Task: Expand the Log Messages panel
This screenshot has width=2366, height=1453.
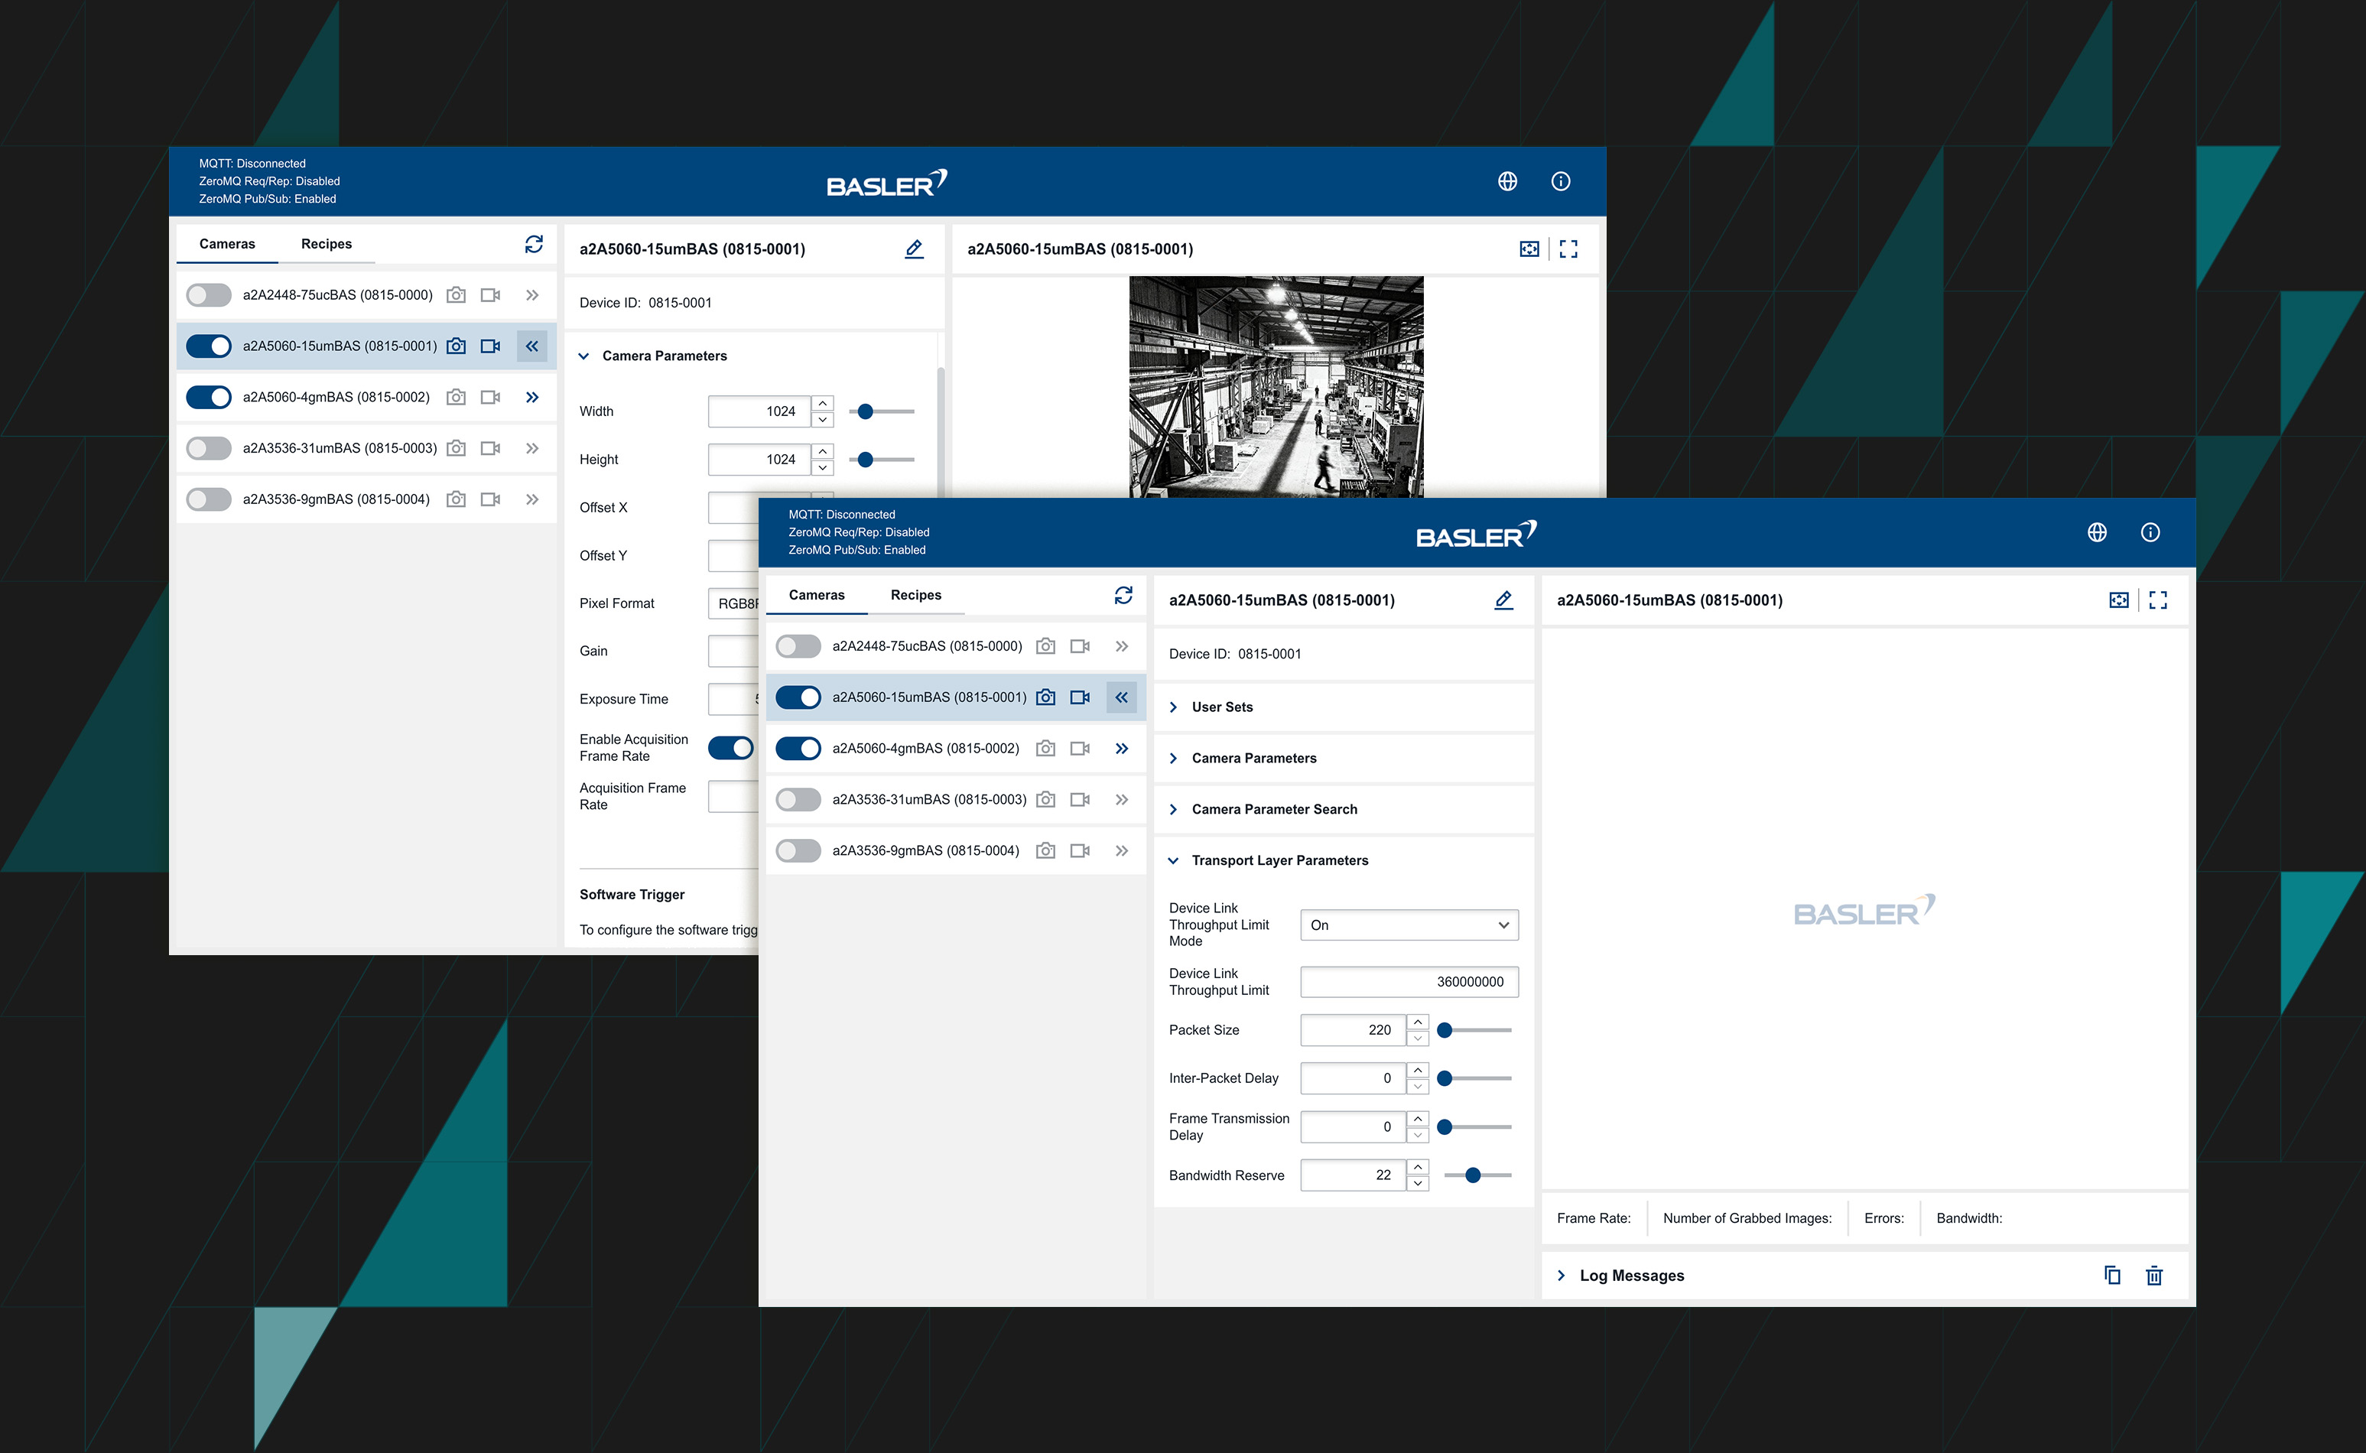Action: pyautogui.click(x=1631, y=1276)
